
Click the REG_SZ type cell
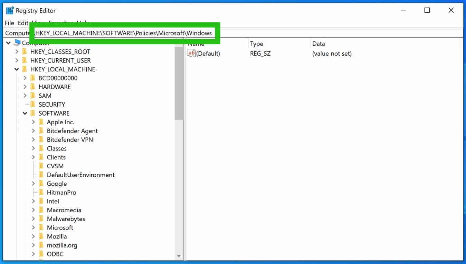click(x=260, y=53)
